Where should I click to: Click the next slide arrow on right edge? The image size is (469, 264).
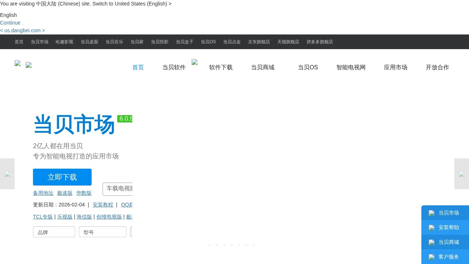pos(462,174)
